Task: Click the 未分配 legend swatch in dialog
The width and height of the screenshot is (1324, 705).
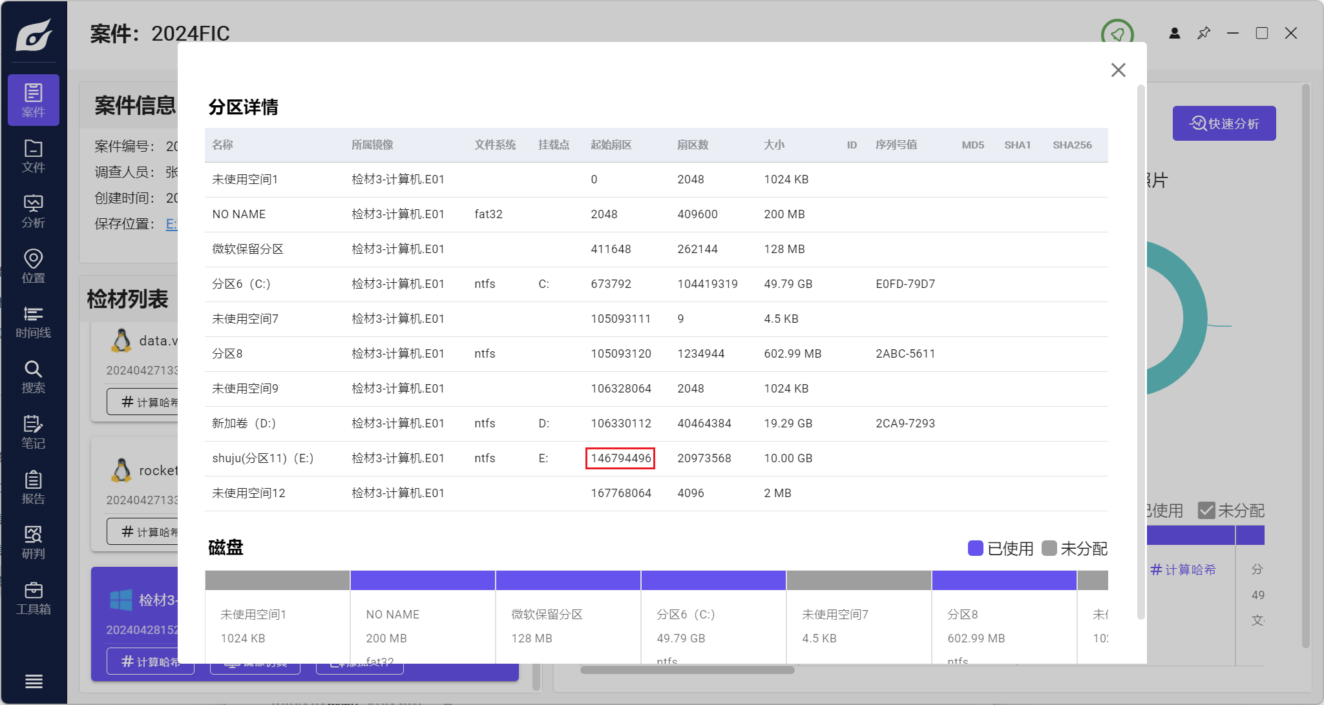Action: coord(1049,548)
